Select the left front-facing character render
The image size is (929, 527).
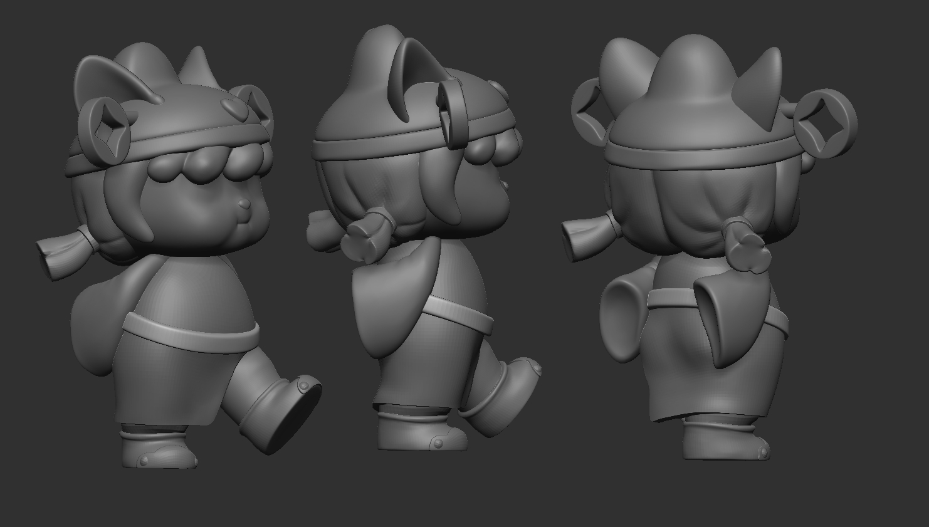(179, 257)
